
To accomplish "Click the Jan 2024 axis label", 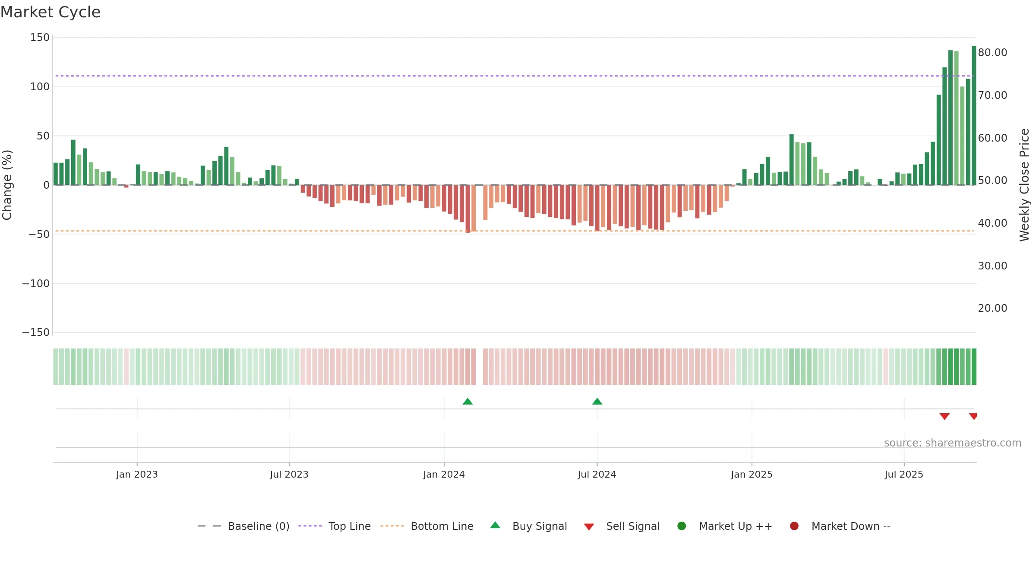I will tap(444, 474).
